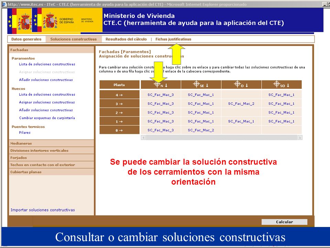Open floor 4 SE cell SC_Fac_Mac_1
The width and height of the screenshot is (330, 248).
click(x=201, y=95)
